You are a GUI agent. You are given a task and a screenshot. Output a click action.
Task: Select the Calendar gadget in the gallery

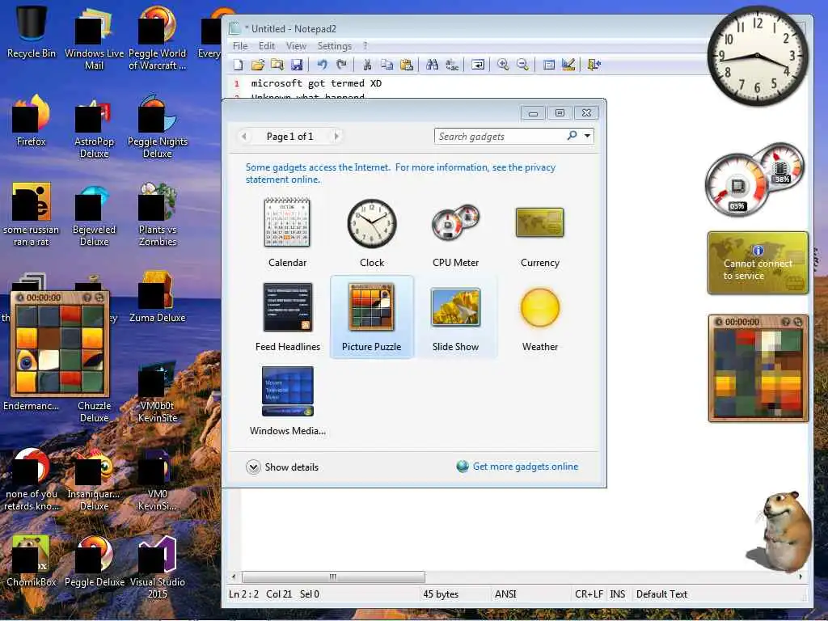pyautogui.click(x=287, y=232)
